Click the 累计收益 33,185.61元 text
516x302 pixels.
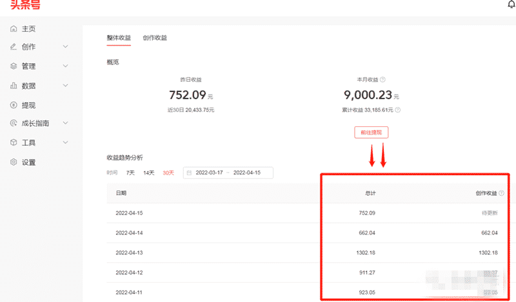click(x=367, y=109)
